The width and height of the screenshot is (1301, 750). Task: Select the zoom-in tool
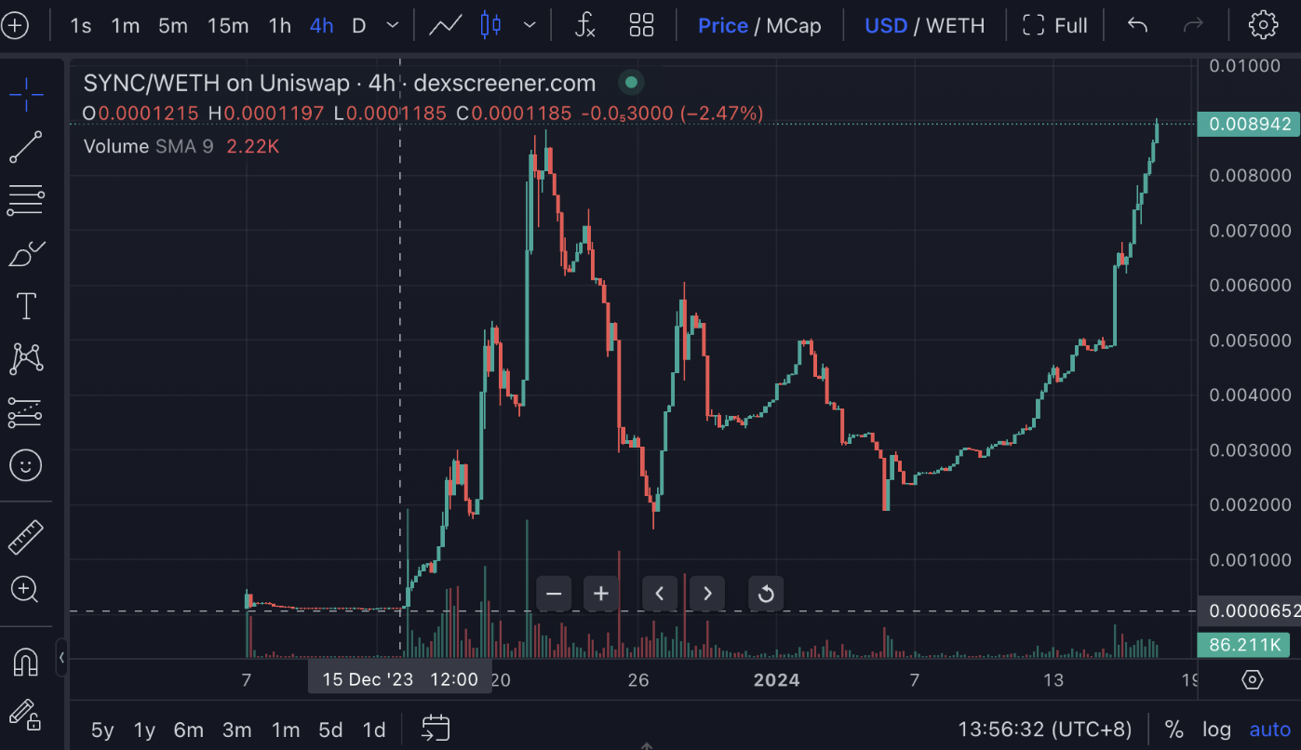tap(26, 590)
